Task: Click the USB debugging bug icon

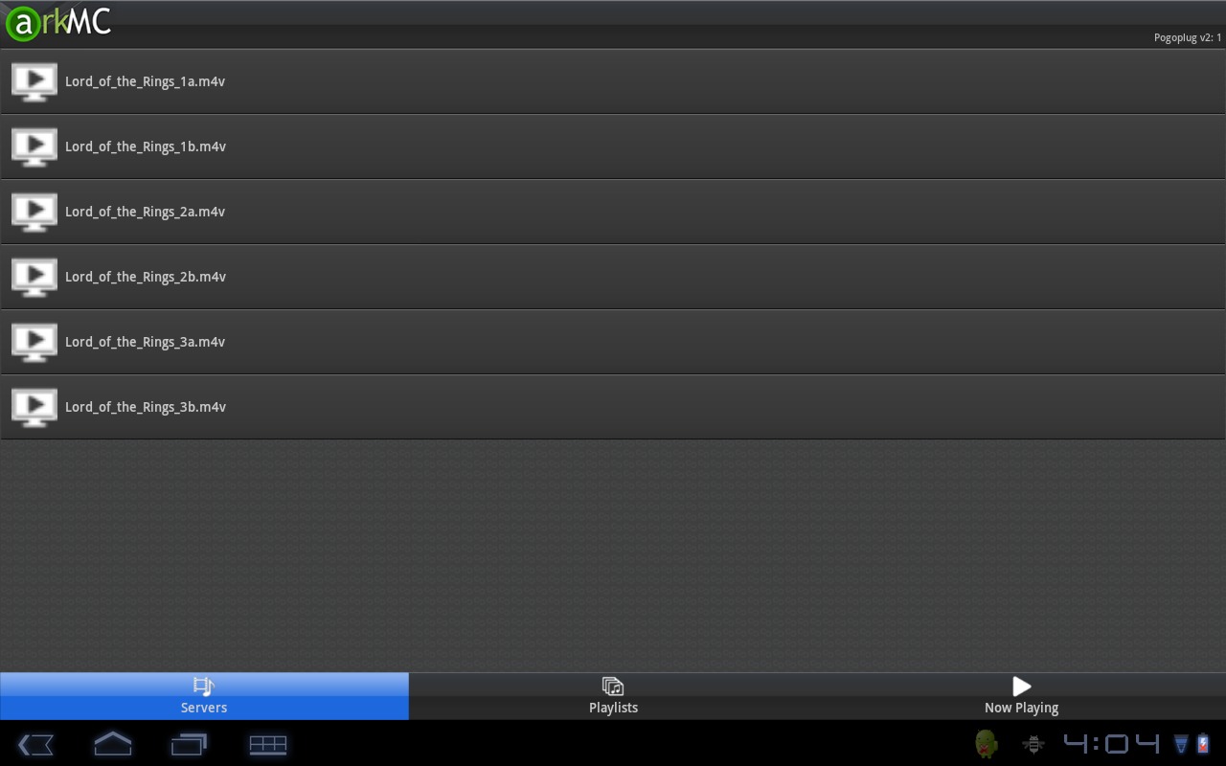Action: coord(1033,743)
